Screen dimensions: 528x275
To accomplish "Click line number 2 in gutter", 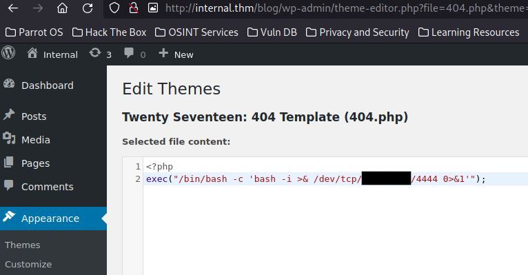I will (x=138, y=179).
